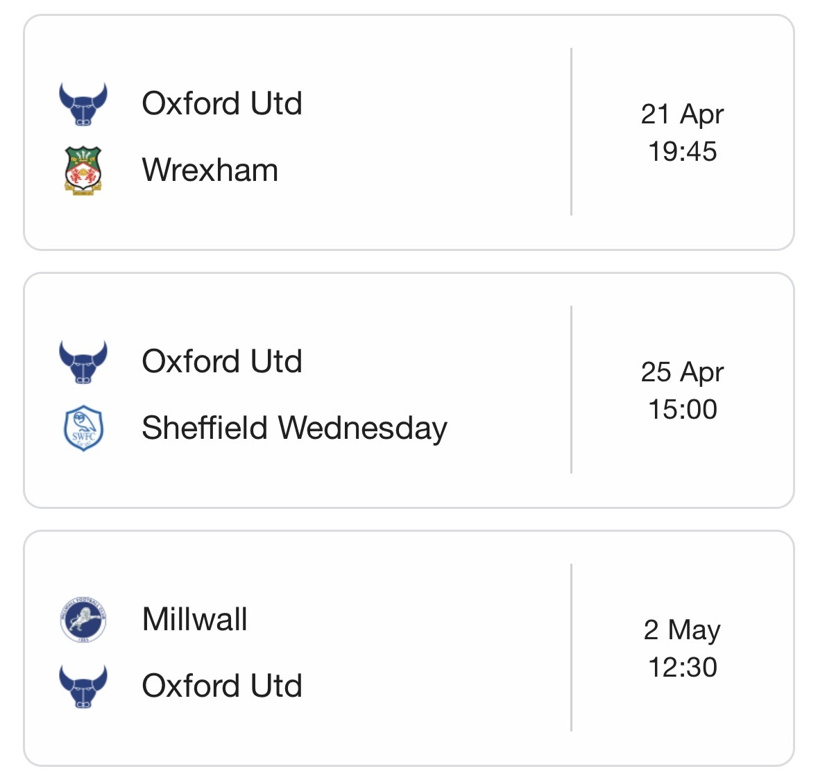Click Oxford Utd crest in Millwall fixture

pos(83,686)
